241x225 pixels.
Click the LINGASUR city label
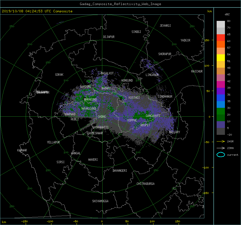[152, 75]
